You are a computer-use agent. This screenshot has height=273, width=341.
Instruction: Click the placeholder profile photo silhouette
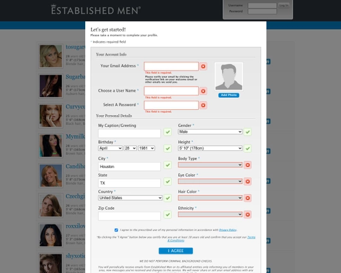(x=229, y=76)
